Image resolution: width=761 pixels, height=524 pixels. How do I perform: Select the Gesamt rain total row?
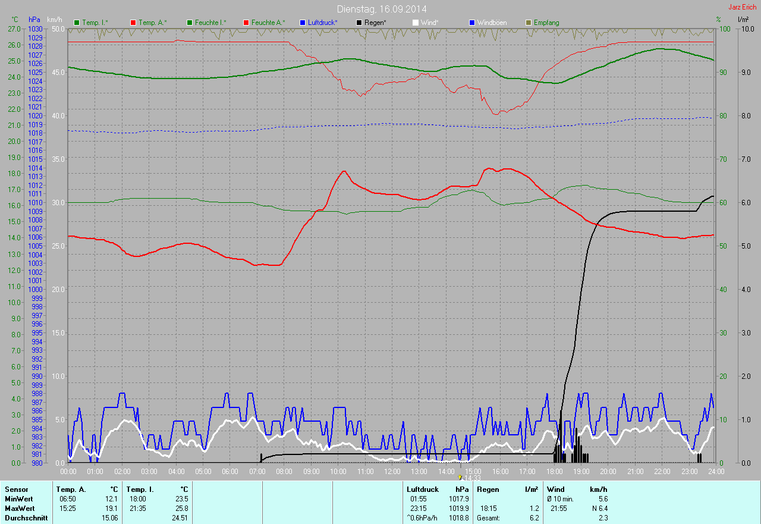[489, 518]
